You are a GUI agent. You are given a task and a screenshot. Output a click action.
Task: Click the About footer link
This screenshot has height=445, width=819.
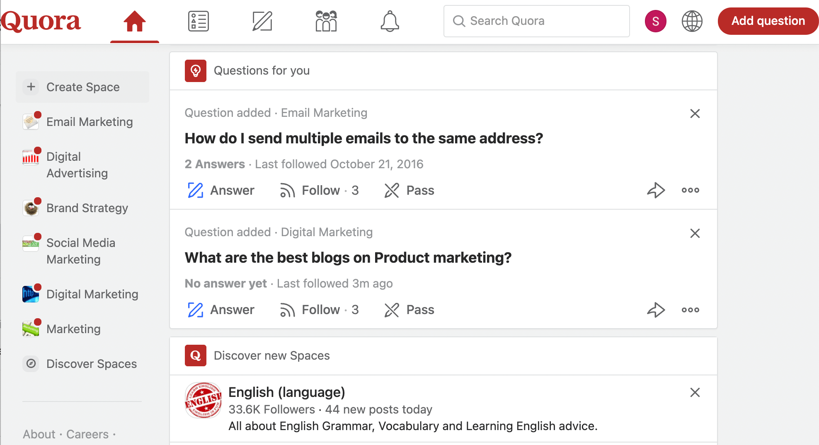(39, 434)
